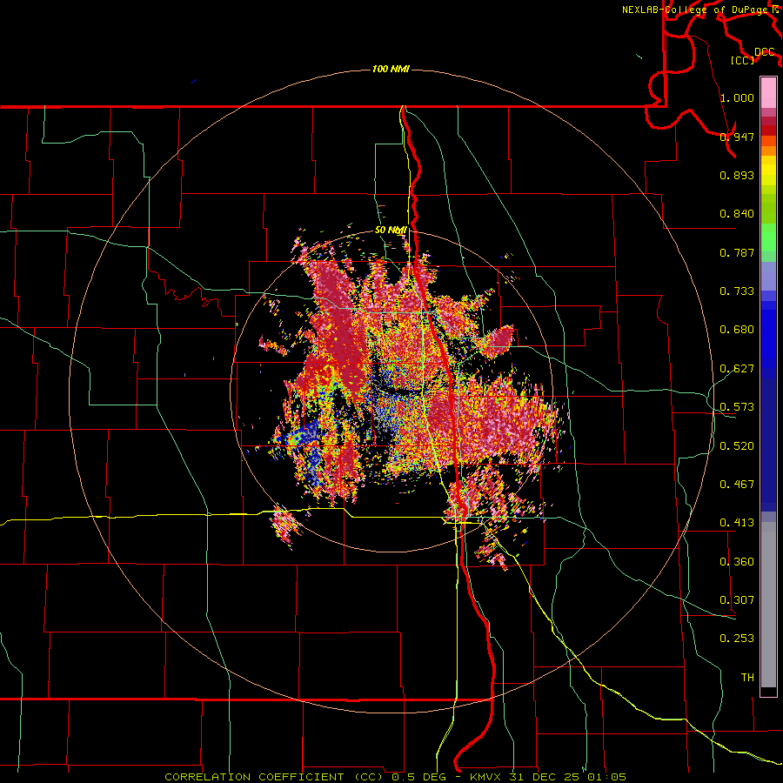
Task: Click the 100 NMI range ring label
Action: click(x=391, y=69)
